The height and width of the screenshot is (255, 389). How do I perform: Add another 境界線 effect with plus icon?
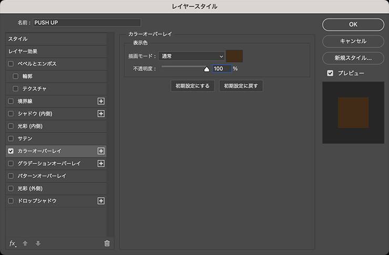click(x=101, y=101)
